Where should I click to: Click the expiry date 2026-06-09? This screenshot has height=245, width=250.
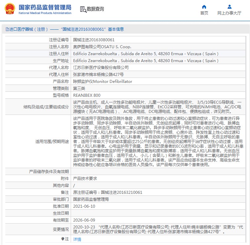click(84, 220)
